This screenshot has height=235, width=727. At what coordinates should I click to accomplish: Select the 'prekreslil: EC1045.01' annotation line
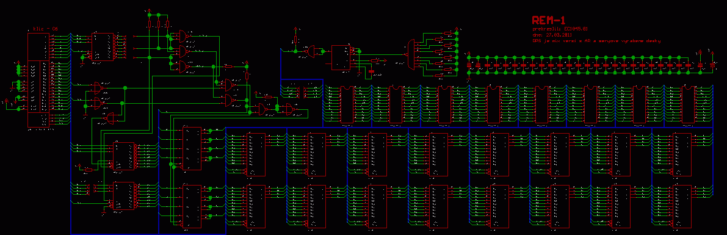tap(560, 29)
